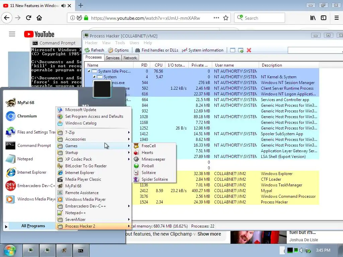343x257 pixels.
Task: Bookmark page with star icon
Action: (x=226, y=18)
